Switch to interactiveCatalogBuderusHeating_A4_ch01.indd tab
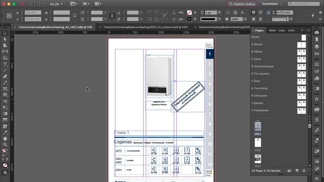324x182 pixels. coord(55,27)
